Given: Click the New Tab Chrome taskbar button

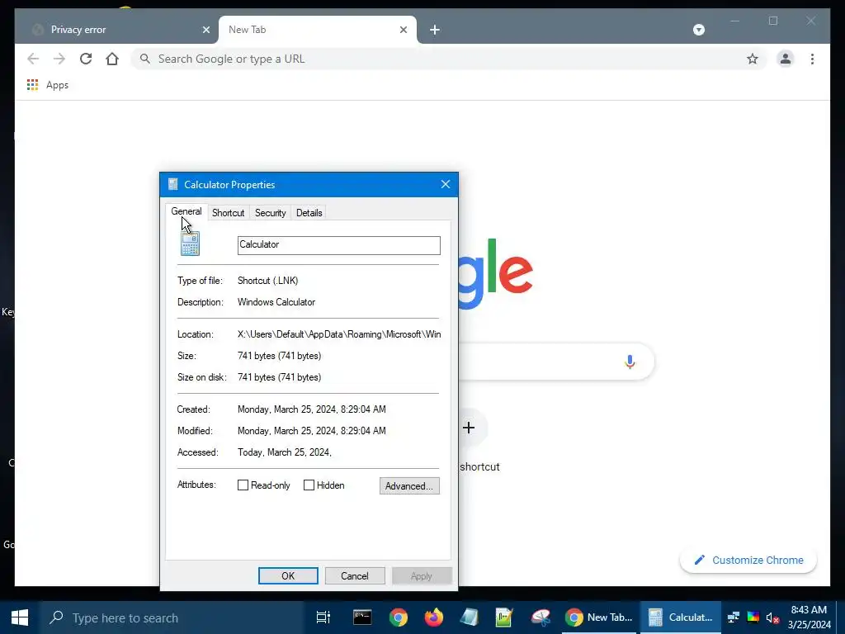Looking at the screenshot, I should click(599, 617).
